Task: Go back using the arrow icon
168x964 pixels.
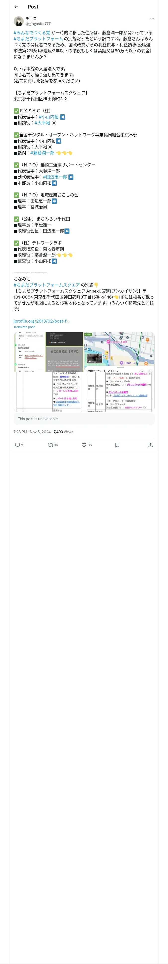Action: click(x=16, y=7)
